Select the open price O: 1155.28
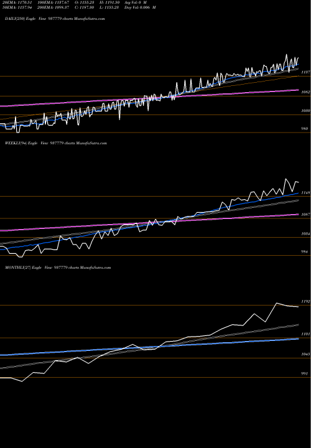This screenshot has height=448, width=311. click(85, 2)
